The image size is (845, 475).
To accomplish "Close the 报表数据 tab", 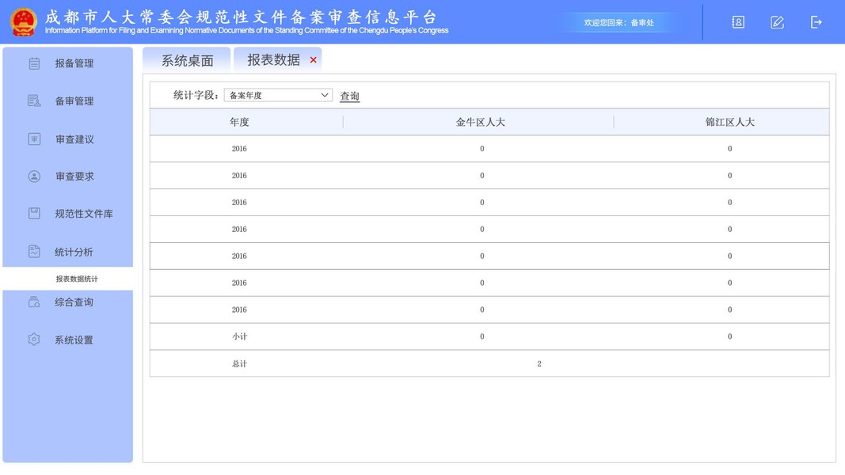I will (313, 60).
